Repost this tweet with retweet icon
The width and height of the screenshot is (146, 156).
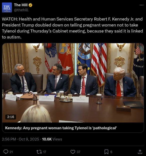point(39,152)
